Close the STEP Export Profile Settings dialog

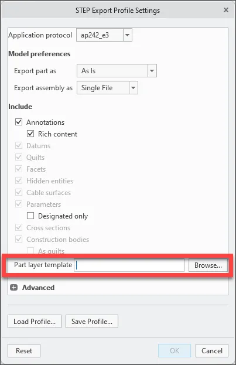pyautogui.click(x=226, y=10)
